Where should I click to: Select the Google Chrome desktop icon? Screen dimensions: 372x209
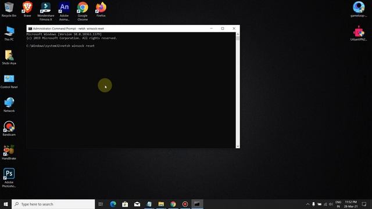83,11
